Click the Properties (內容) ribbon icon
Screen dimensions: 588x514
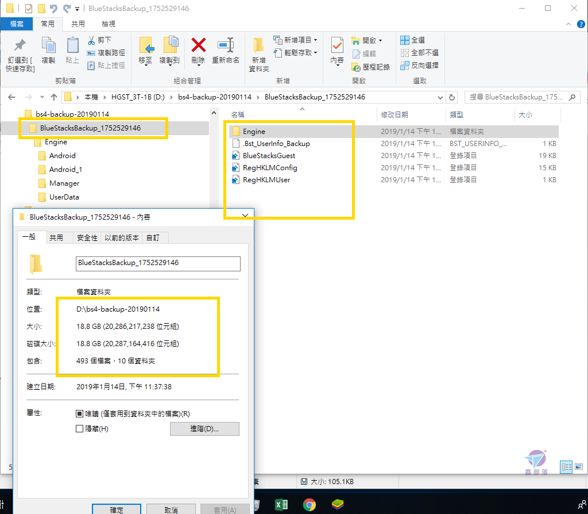pyautogui.click(x=337, y=46)
